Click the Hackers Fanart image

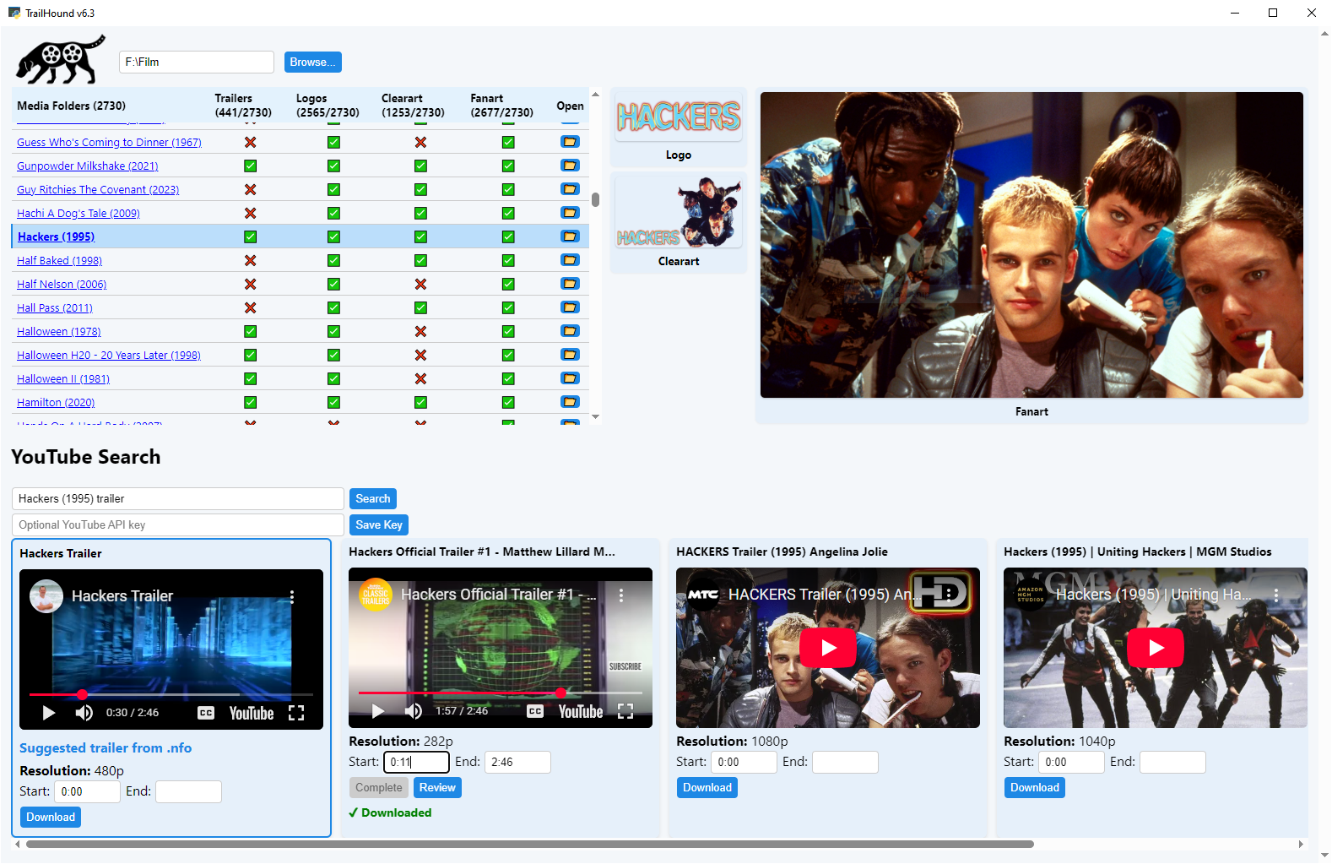coord(1031,245)
